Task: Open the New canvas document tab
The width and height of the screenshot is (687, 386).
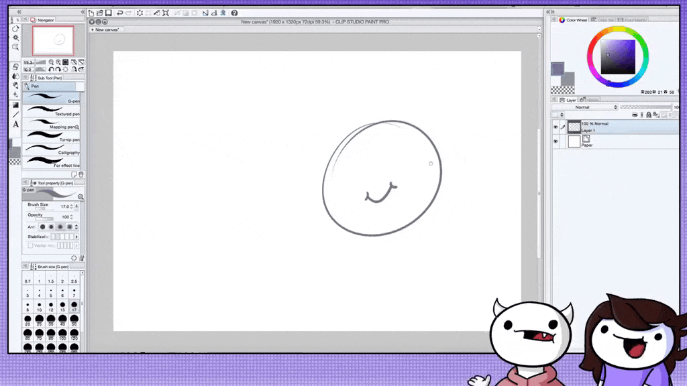Action: point(108,29)
